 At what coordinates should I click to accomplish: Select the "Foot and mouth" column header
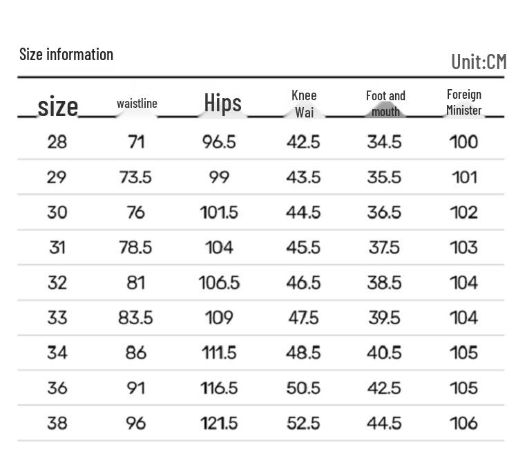(x=385, y=103)
